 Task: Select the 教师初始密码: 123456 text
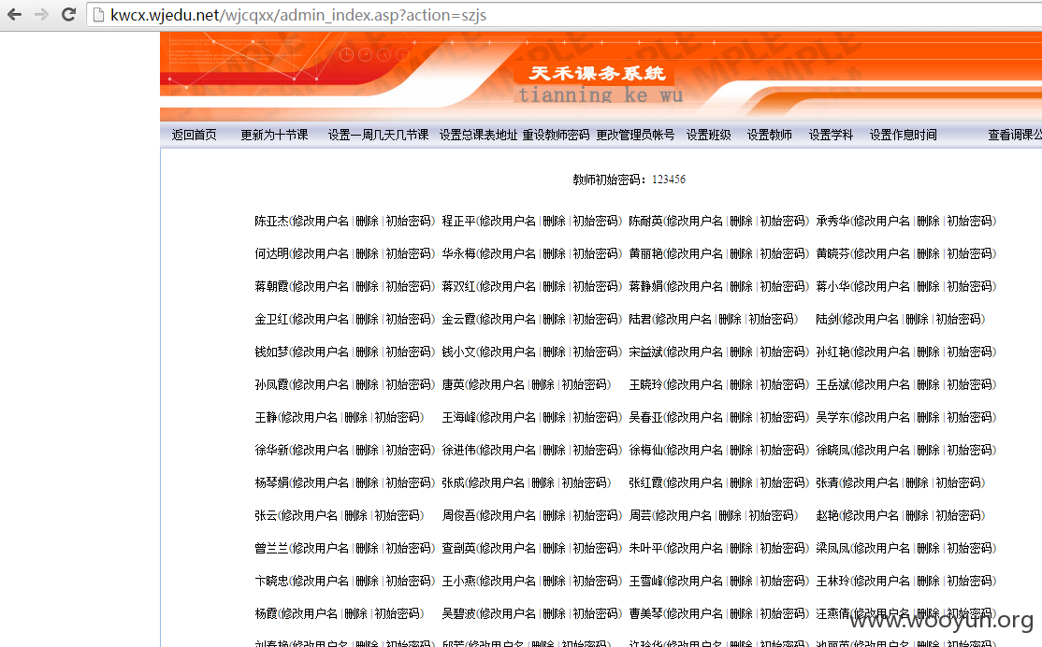pos(630,180)
